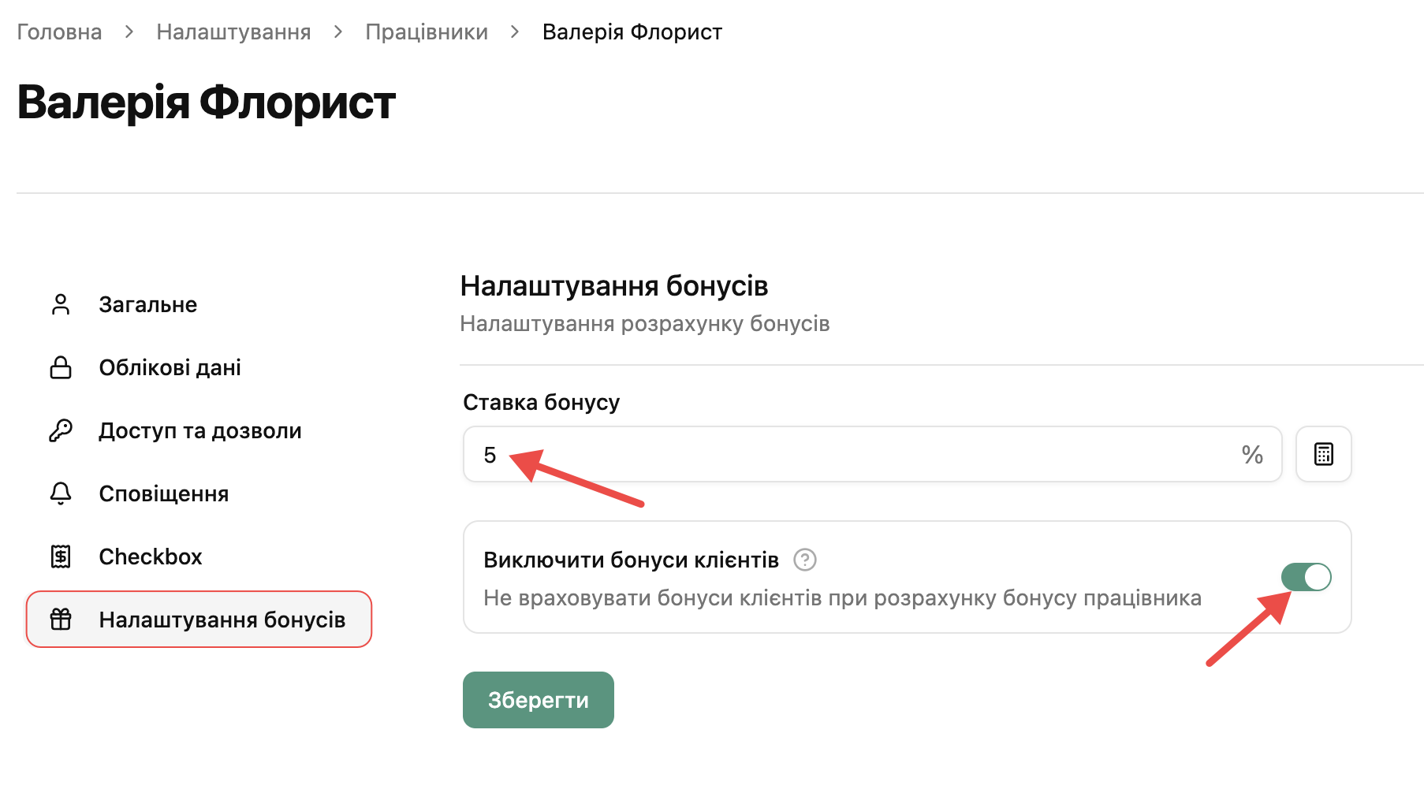The height and width of the screenshot is (804, 1424).
Task: Click the Зберегти button
Action: [x=539, y=700]
